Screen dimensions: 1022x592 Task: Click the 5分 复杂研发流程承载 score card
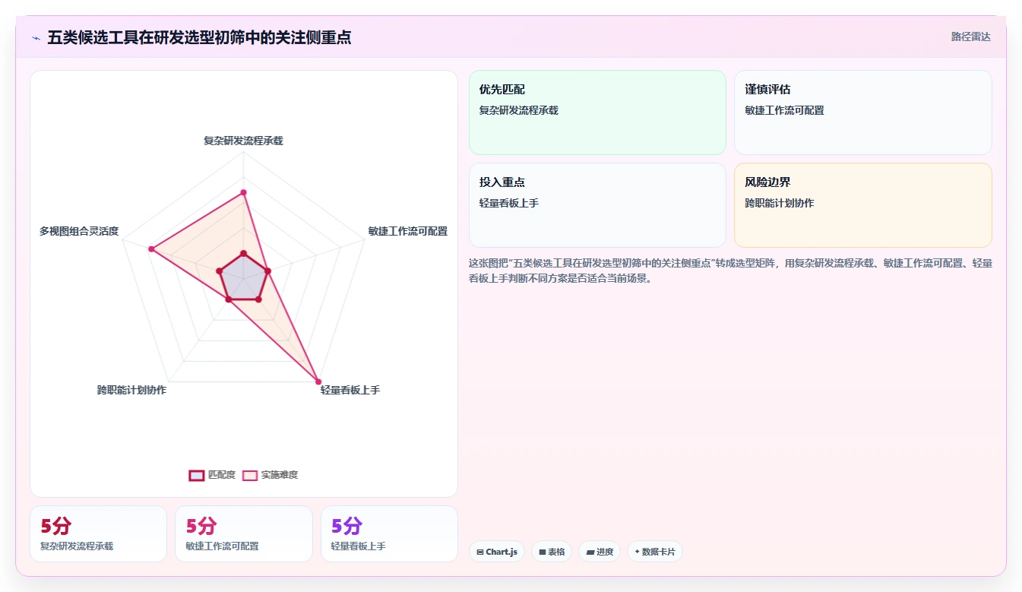point(98,533)
